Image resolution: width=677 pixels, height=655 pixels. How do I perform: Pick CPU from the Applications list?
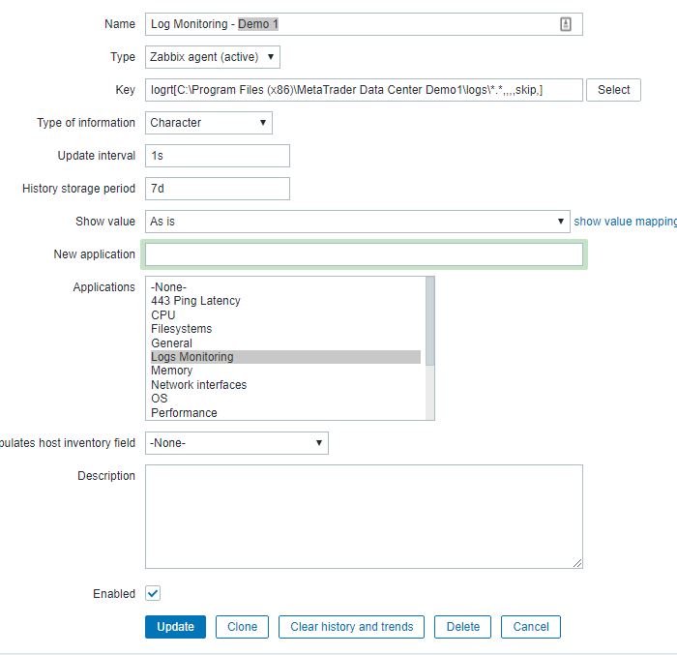tap(163, 315)
